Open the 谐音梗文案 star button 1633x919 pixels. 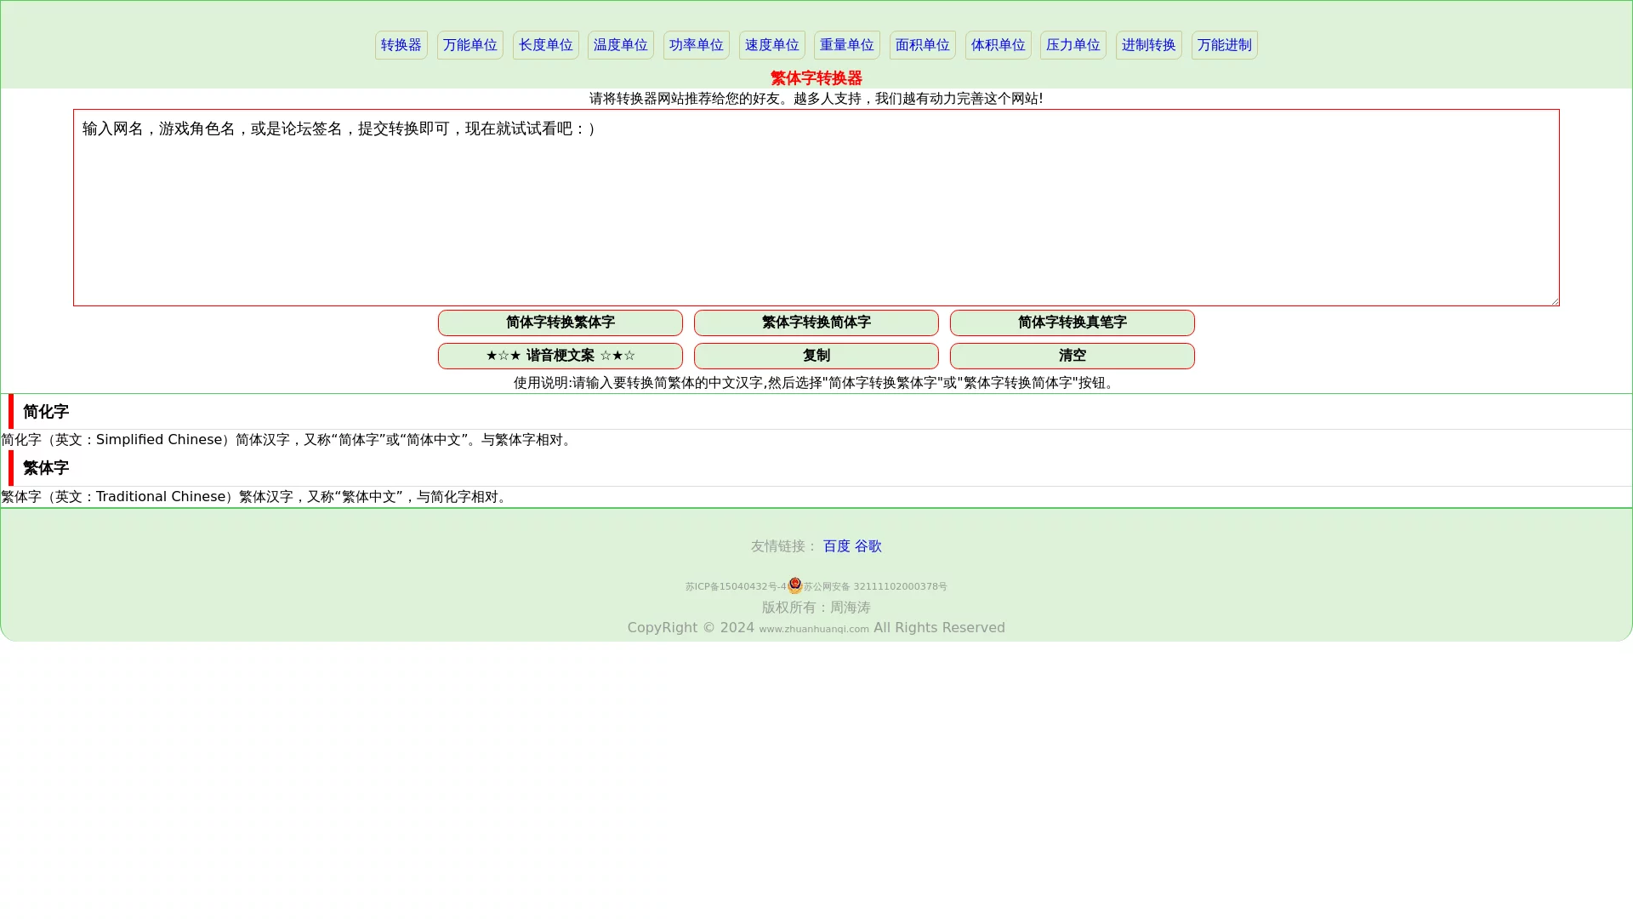click(x=560, y=356)
